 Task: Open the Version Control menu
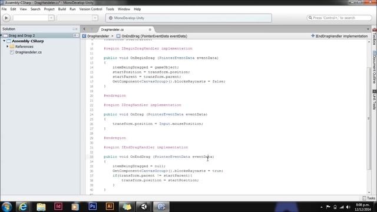tap(91, 9)
